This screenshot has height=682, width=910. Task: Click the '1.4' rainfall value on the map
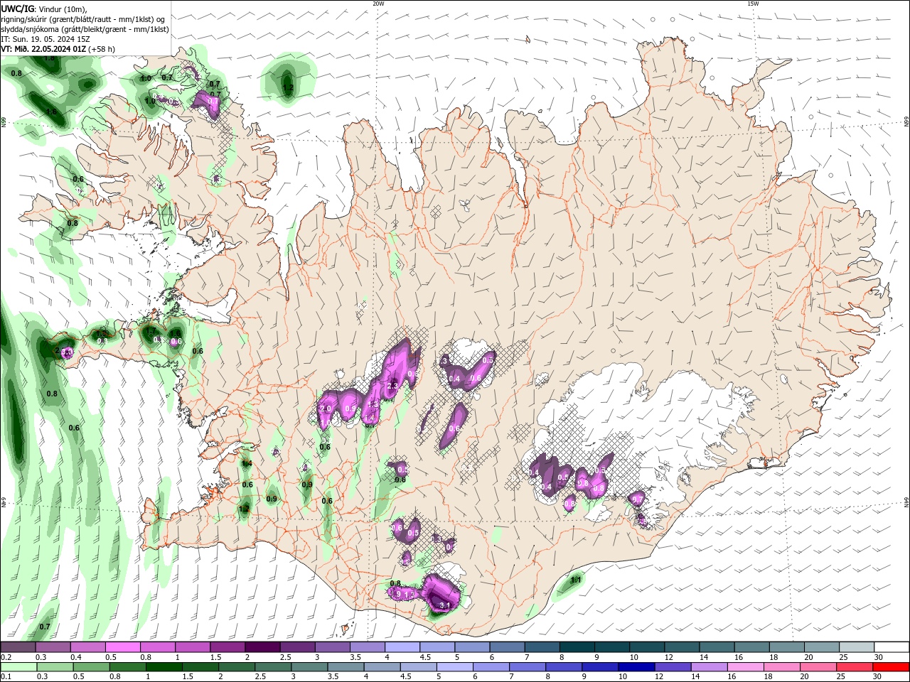click(247, 464)
